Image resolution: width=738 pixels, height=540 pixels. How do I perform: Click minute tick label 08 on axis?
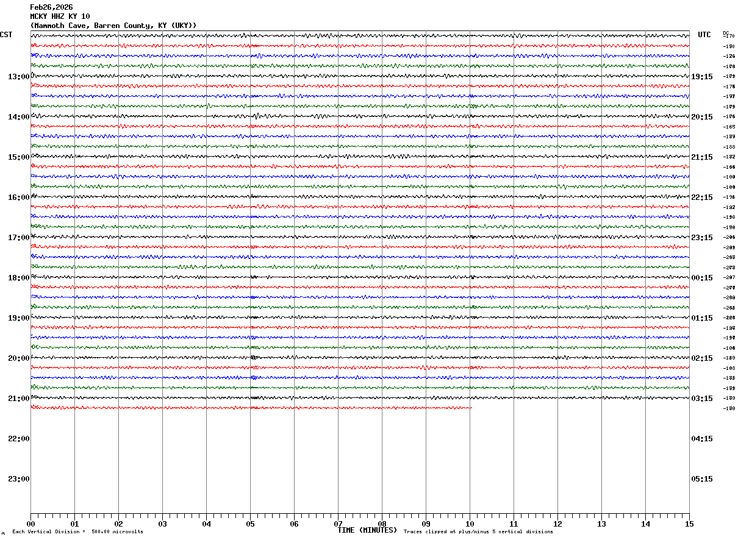pyautogui.click(x=382, y=524)
